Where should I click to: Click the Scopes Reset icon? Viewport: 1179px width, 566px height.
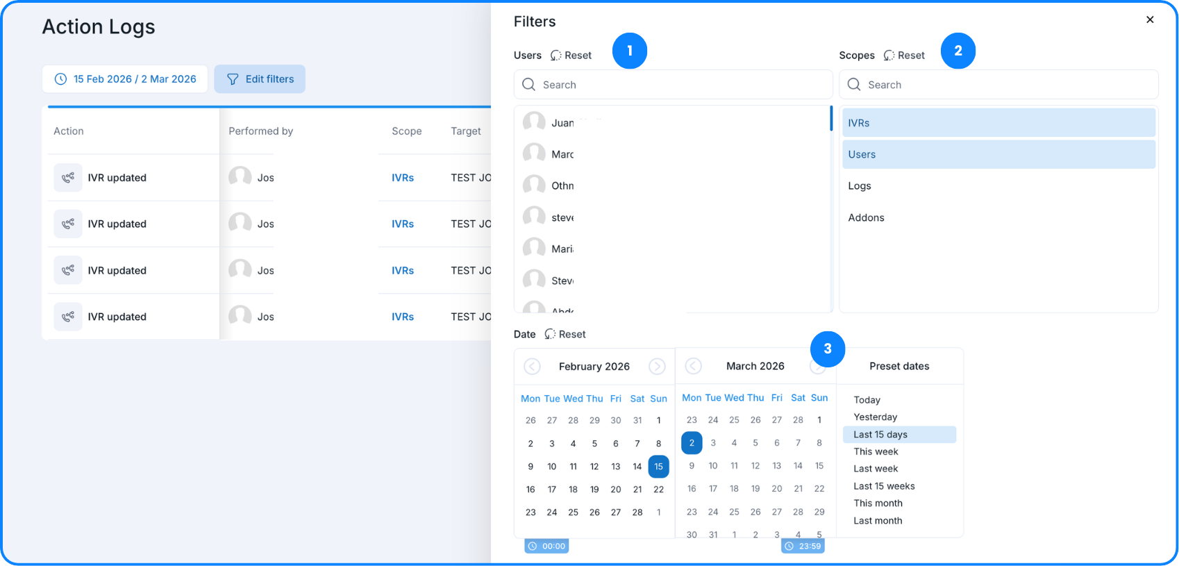coord(889,56)
